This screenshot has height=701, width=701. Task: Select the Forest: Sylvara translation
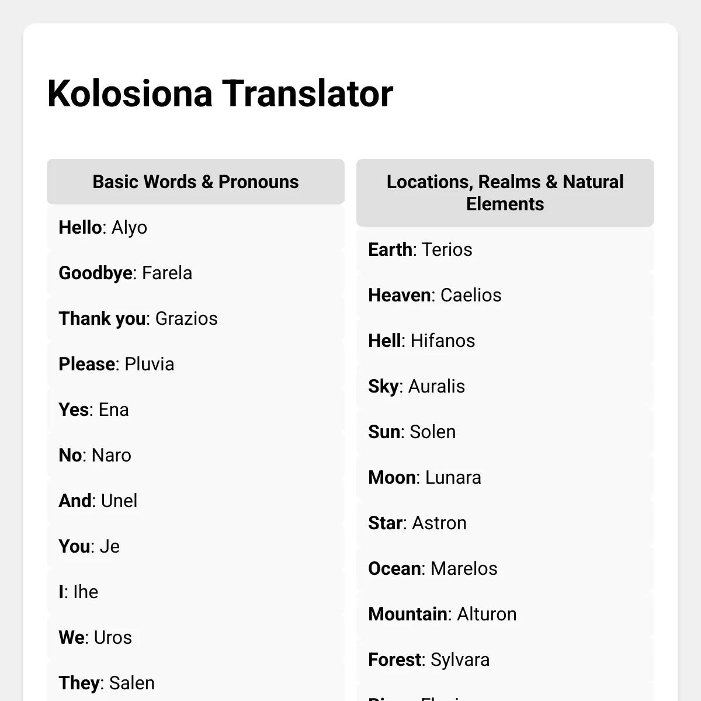(x=505, y=660)
